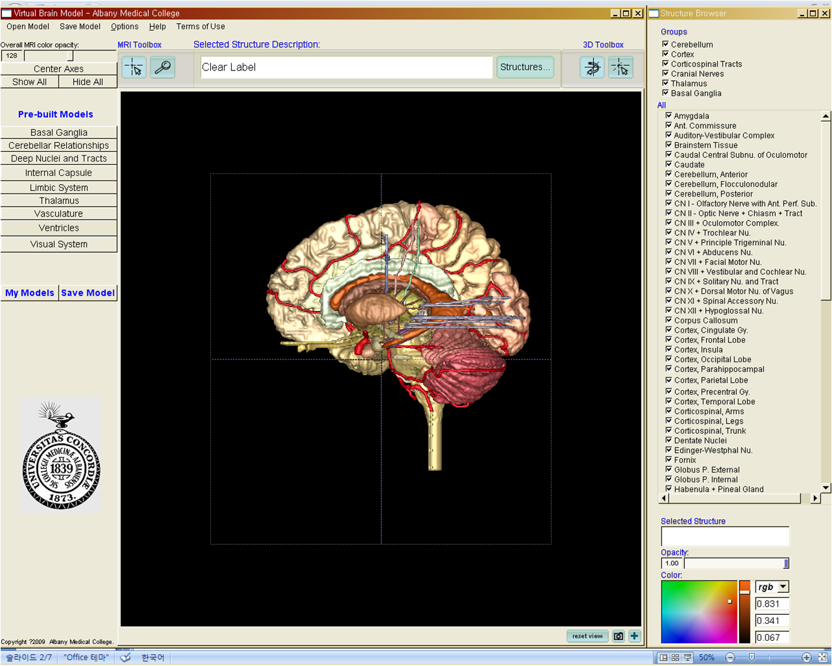Screen dimensions: 832x666
Task: Toggle the Cranial Nerves group checkbox
Action: (665, 73)
